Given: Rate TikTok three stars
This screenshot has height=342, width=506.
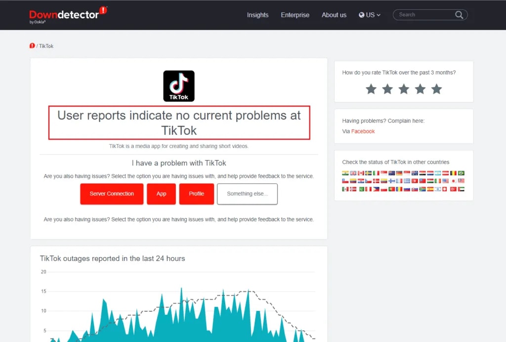Looking at the screenshot, I should click(404, 89).
